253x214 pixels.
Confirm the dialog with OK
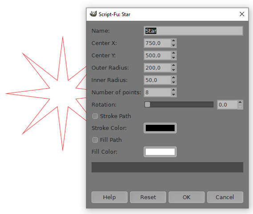(x=186, y=197)
